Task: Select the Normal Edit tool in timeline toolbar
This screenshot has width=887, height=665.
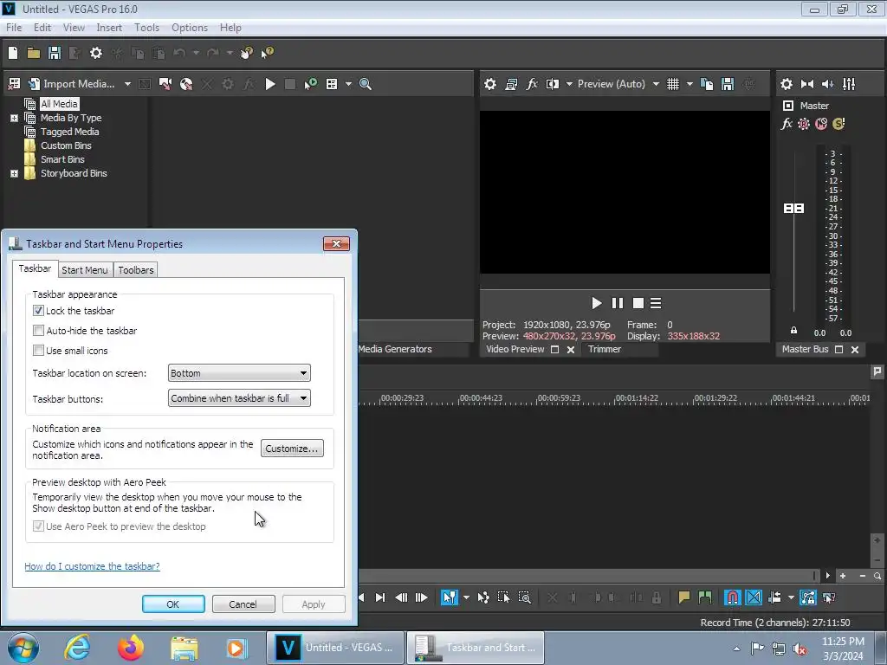Action: (x=450, y=597)
